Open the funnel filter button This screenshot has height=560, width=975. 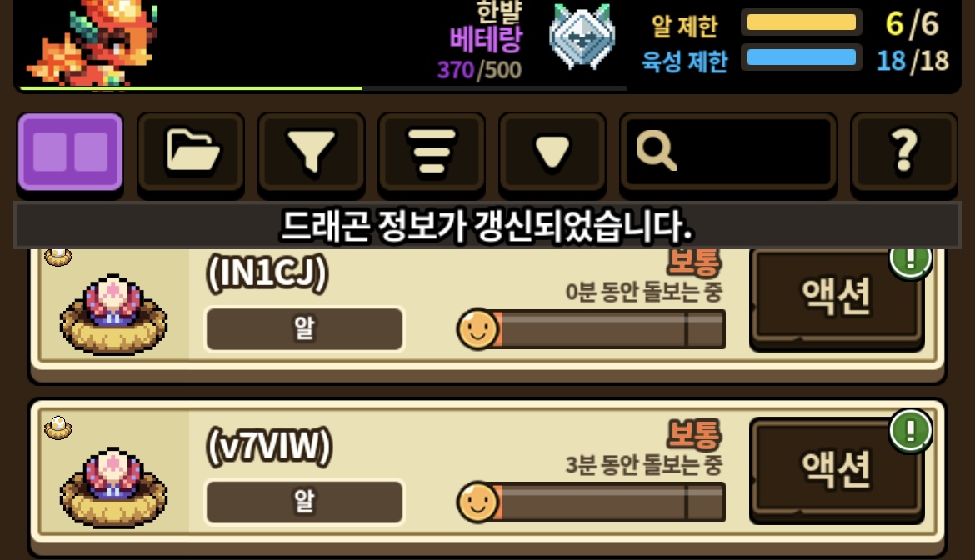click(312, 152)
